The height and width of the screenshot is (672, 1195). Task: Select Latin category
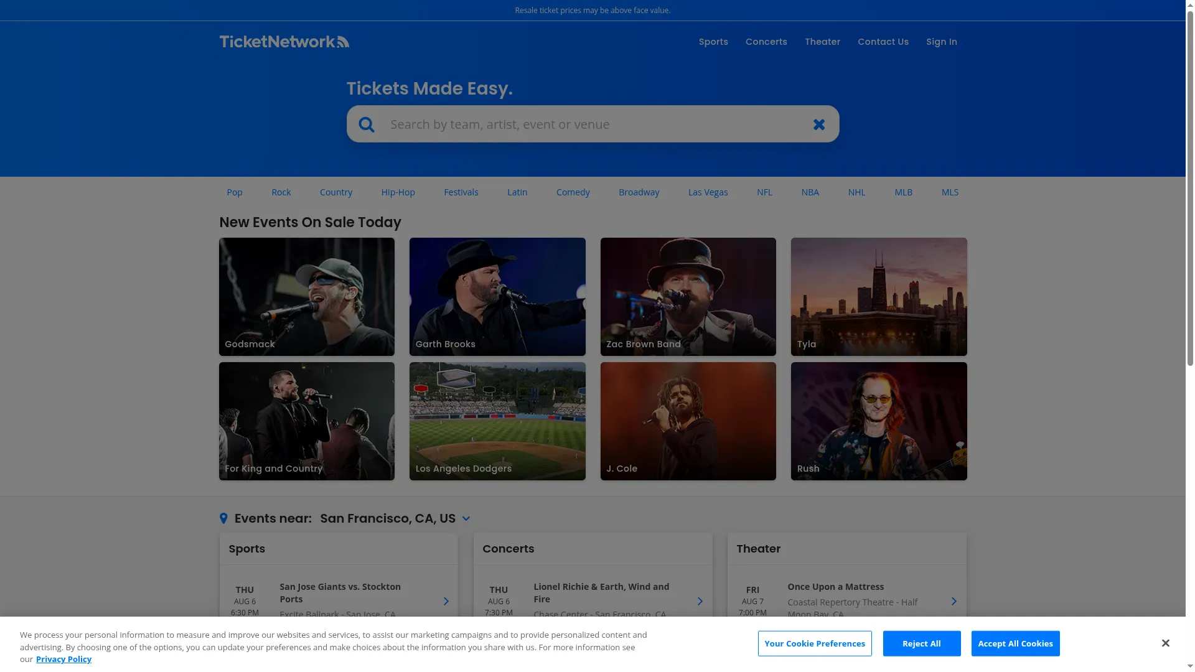pos(517,192)
